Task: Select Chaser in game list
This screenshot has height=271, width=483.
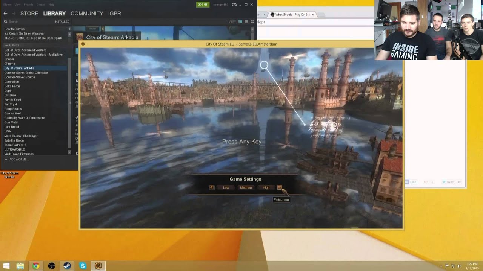Action: point(9,59)
